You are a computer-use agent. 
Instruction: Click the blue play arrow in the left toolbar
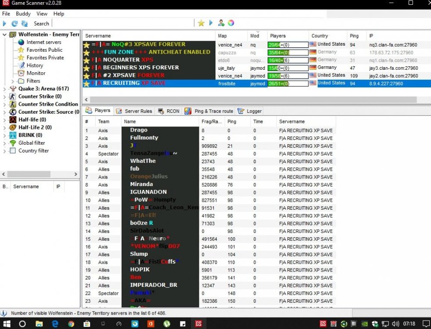coord(4,24)
